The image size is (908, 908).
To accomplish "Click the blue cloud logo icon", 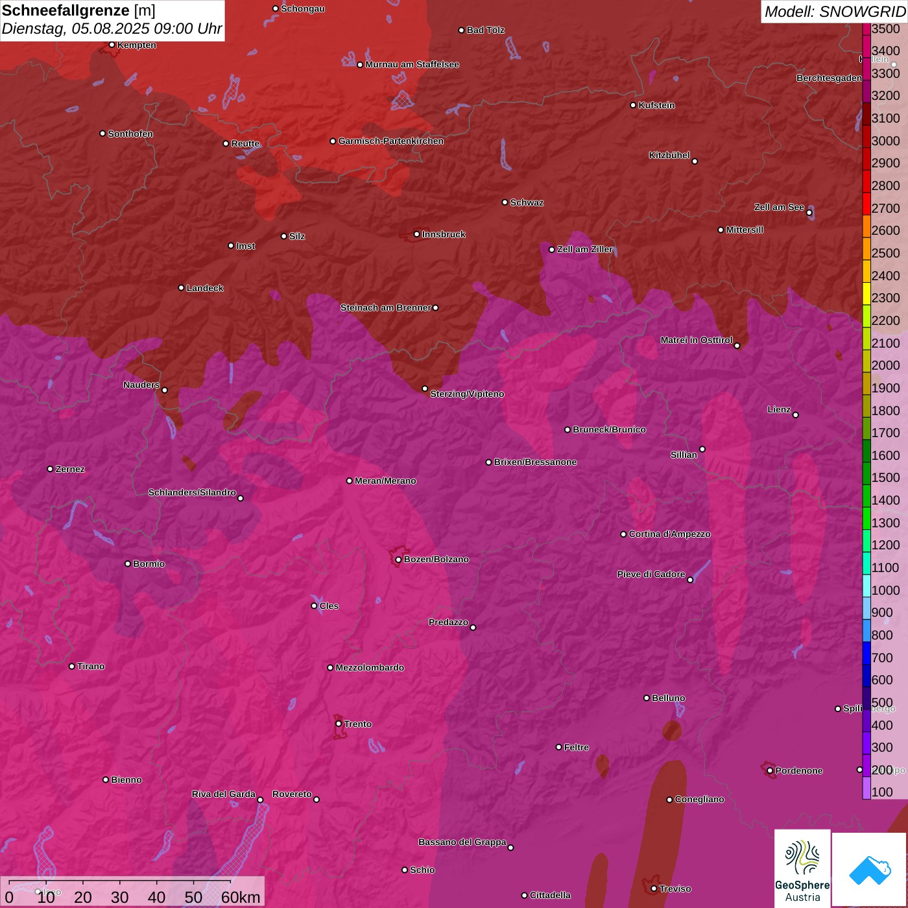I will [x=869, y=870].
